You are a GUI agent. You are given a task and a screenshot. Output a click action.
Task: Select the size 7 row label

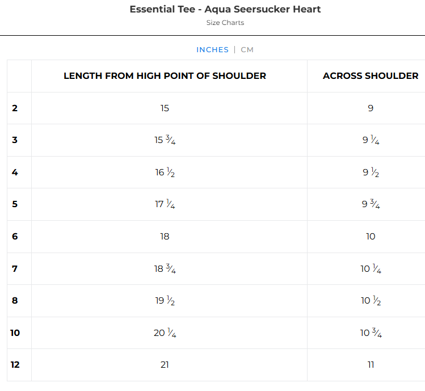15,268
